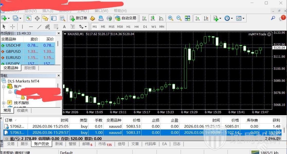Click the zoom in magnifier icon
The height and width of the screenshot is (154, 287).
pyautogui.click(x=170, y=18)
